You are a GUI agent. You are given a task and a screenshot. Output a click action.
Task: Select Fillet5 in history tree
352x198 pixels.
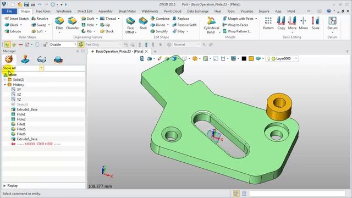21,129
